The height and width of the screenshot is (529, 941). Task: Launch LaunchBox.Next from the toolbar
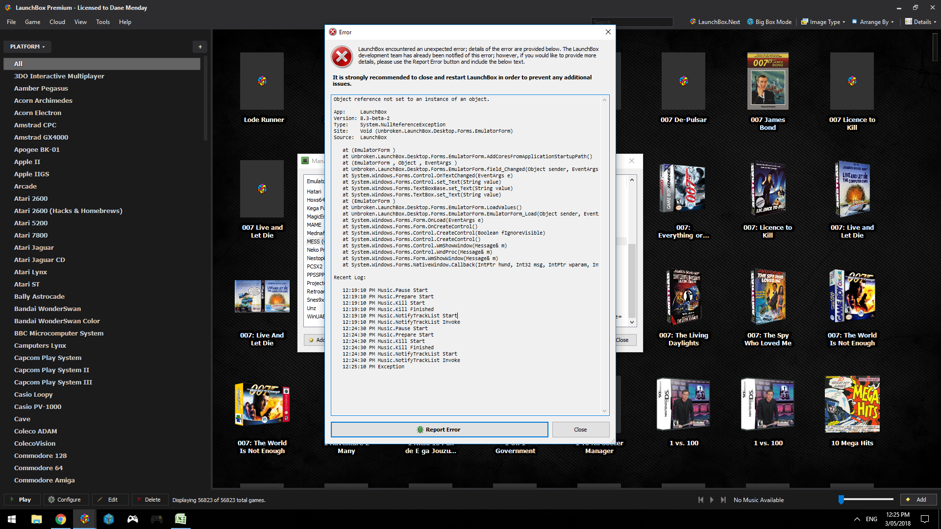715,22
